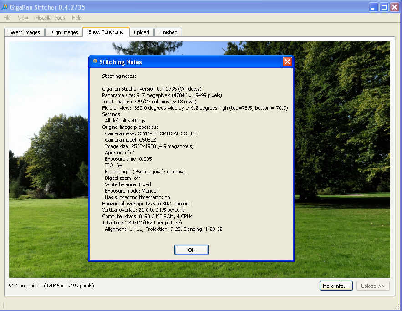Click the resize grip in window corner
The width and height of the screenshot is (402, 311).
[397, 306]
